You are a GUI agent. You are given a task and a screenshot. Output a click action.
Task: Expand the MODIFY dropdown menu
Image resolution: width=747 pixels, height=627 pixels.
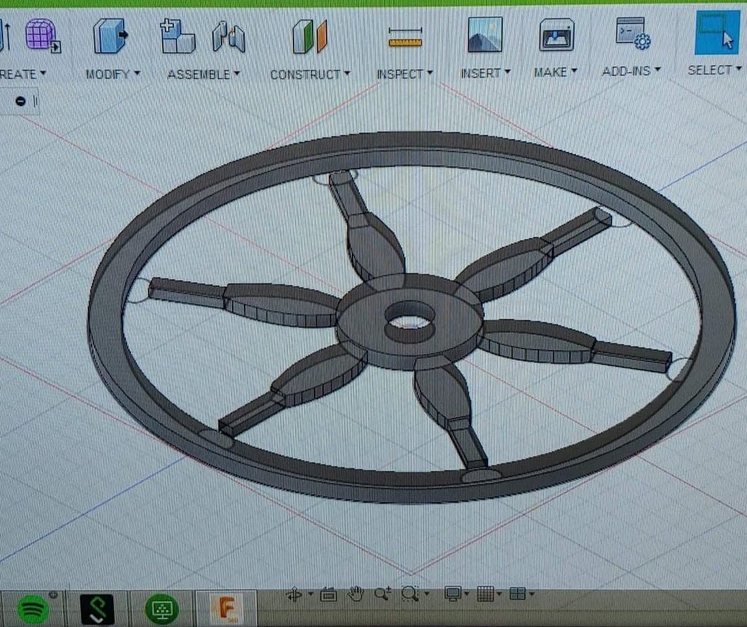point(113,74)
